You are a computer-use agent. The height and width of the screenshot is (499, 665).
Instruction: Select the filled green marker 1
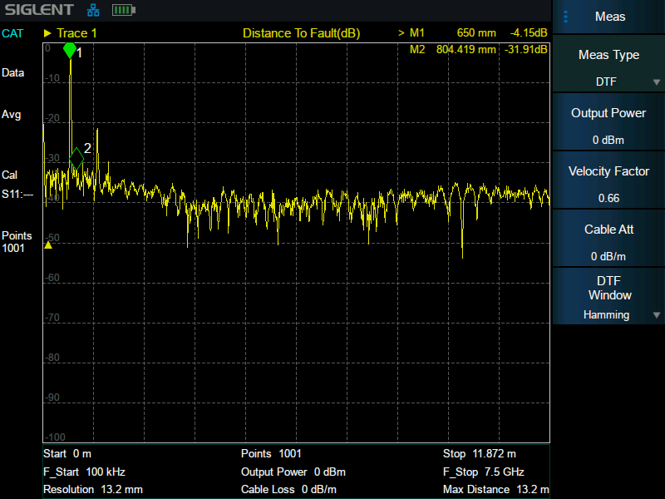point(70,51)
